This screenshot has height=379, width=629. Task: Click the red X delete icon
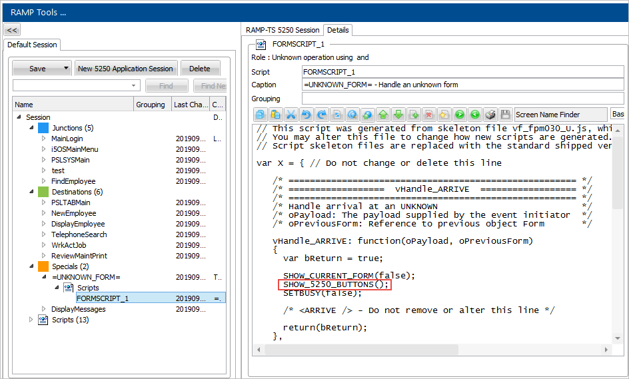(x=429, y=115)
